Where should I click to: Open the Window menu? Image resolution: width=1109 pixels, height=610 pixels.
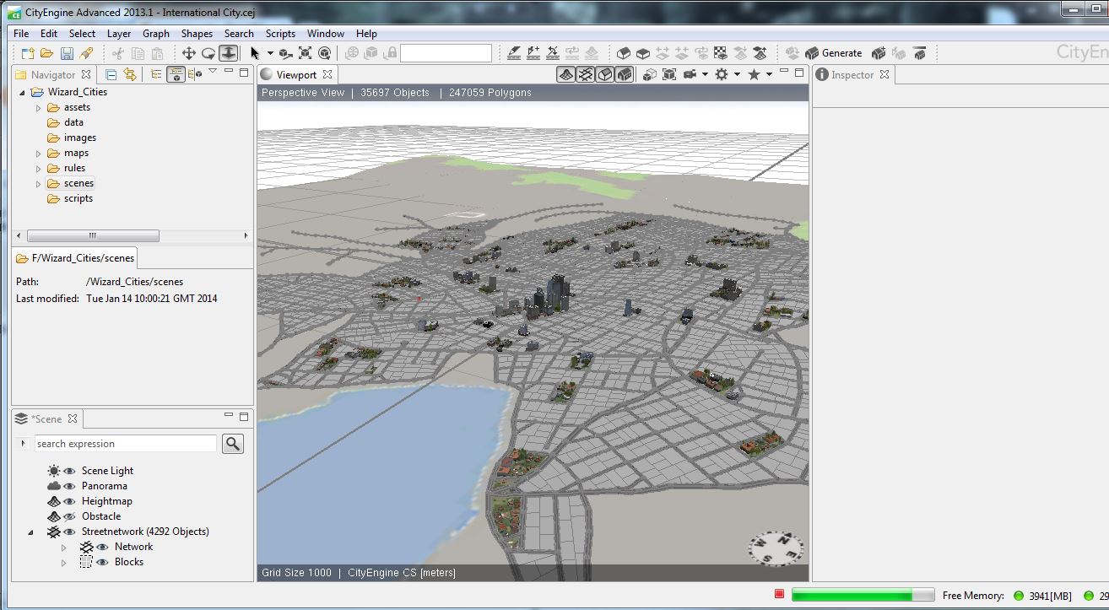point(326,34)
